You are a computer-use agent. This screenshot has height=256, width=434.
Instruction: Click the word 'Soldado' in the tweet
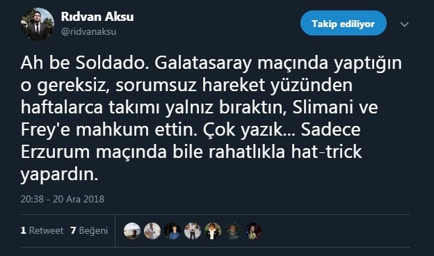click(x=112, y=63)
